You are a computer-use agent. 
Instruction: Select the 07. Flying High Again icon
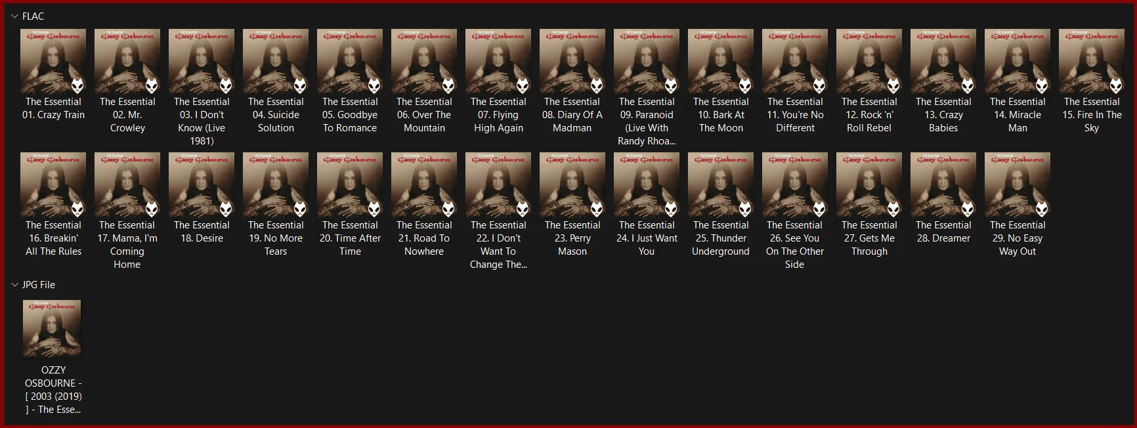(x=498, y=62)
